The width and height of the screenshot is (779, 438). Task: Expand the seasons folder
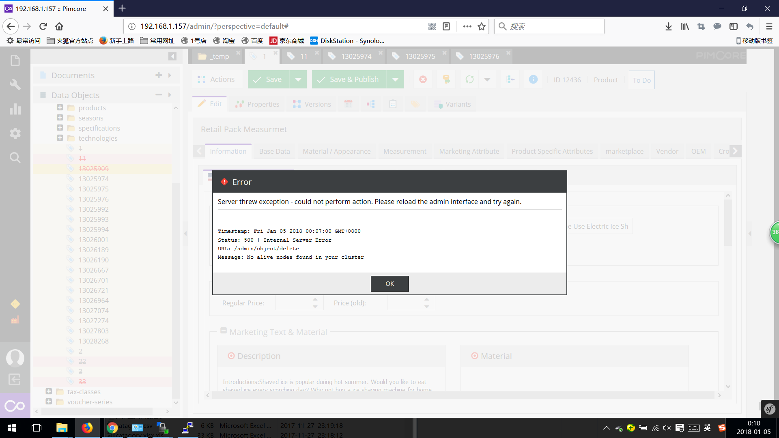click(x=60, y=118)
